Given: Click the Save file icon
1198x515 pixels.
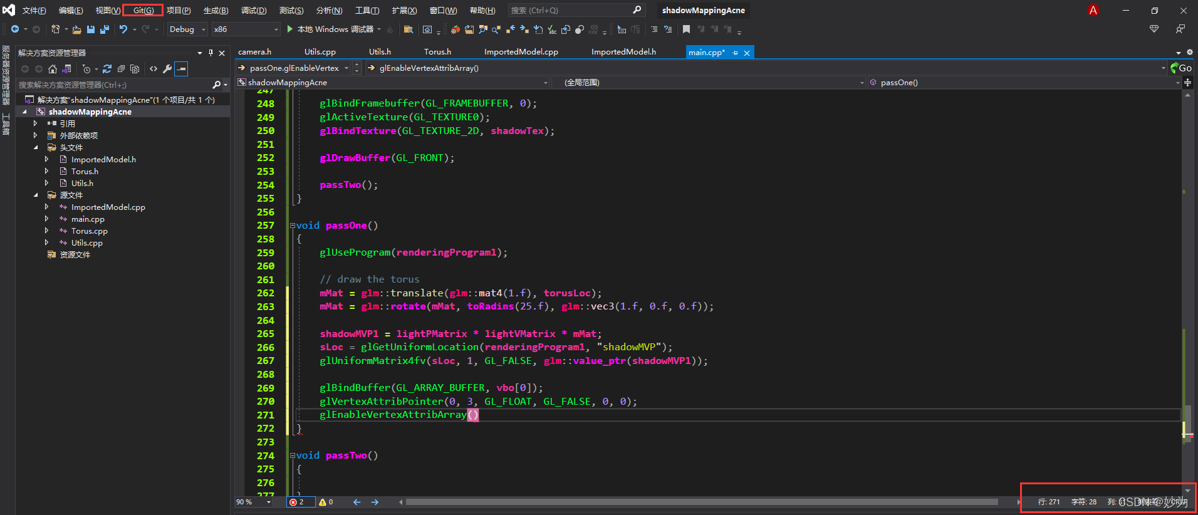Looking at the screenshot, I should pyautogui.click(x=91, y=29).
